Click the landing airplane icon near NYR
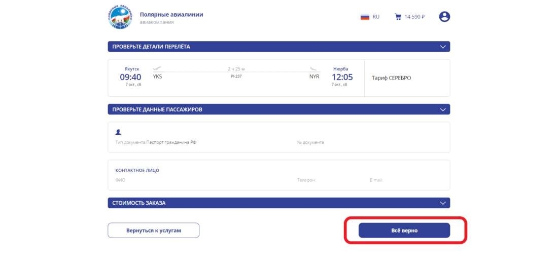 click(x=314, y=68)
